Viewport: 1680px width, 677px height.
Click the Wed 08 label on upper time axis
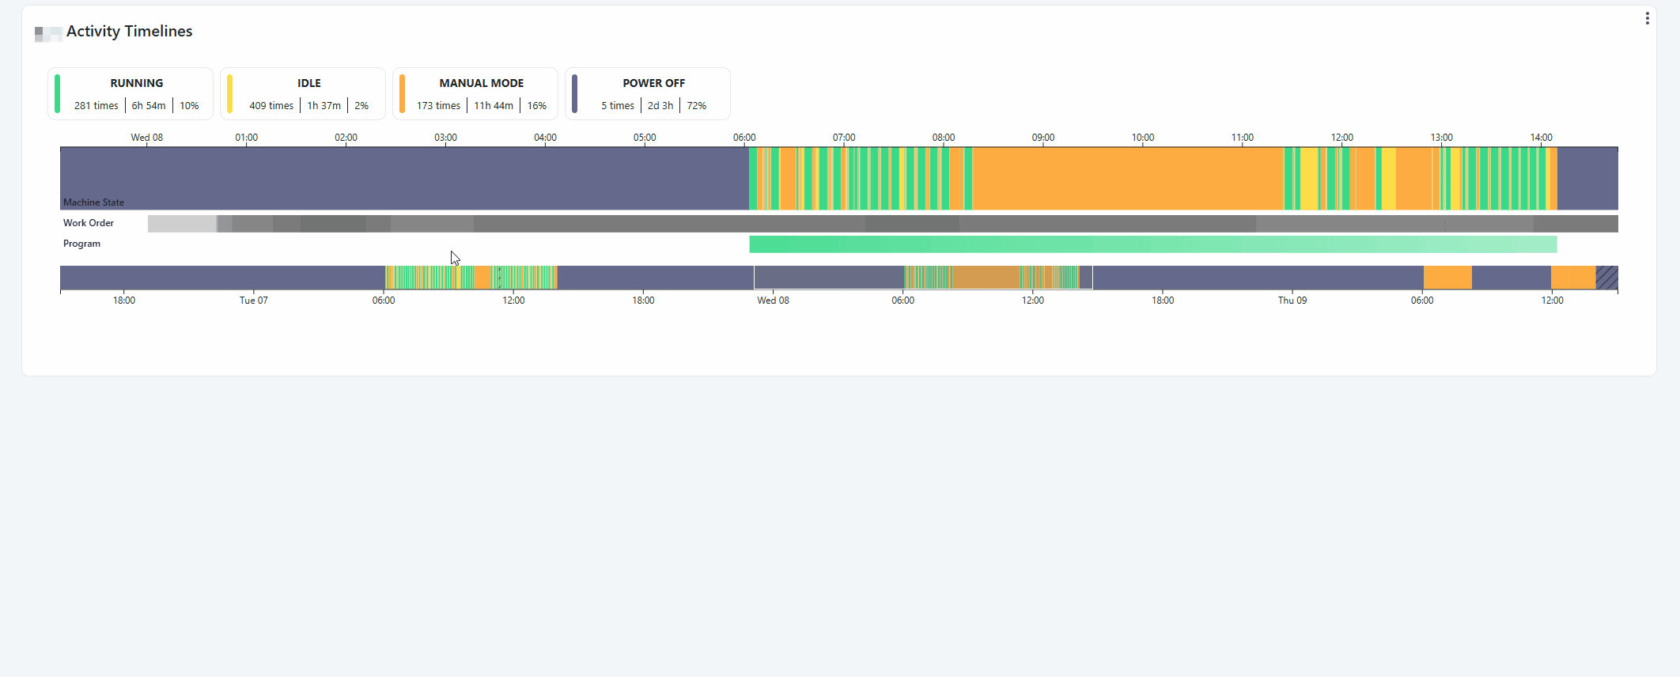pyautogui.click(x=146, y=138)
